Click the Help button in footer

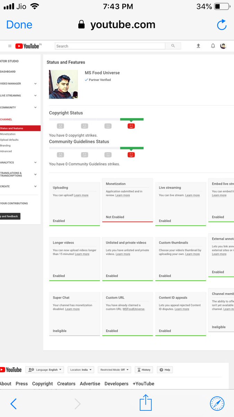(x=165, y=370)
